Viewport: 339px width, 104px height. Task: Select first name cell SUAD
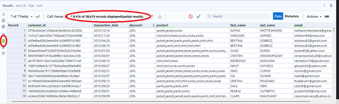[244, 51]
